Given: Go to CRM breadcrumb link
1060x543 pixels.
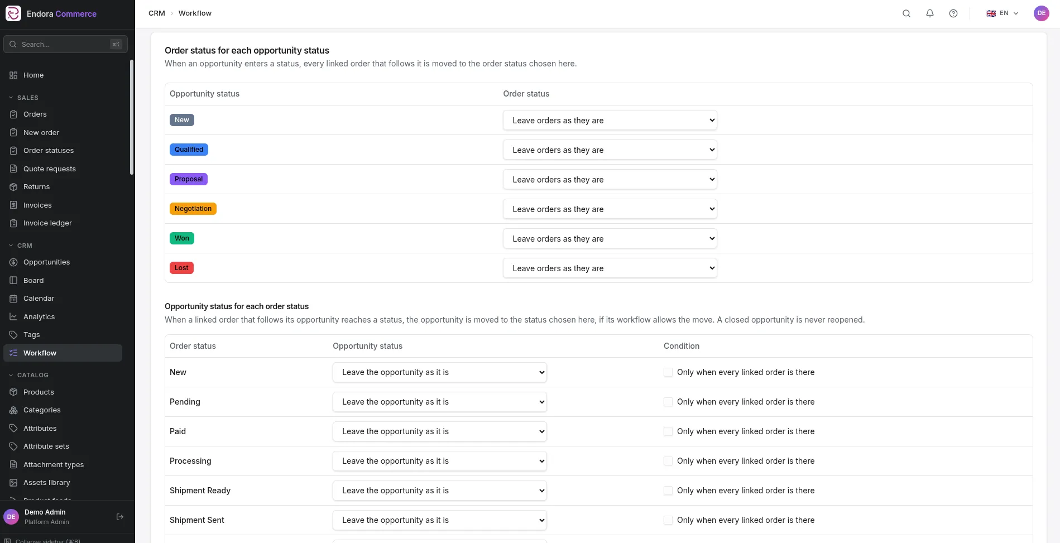Looking at the screenshot, I should coord(157,13).
